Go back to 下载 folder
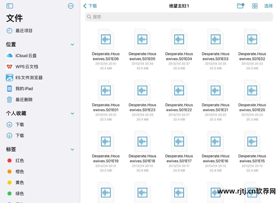This screenshot has height=203, width=278. [90, 6]
